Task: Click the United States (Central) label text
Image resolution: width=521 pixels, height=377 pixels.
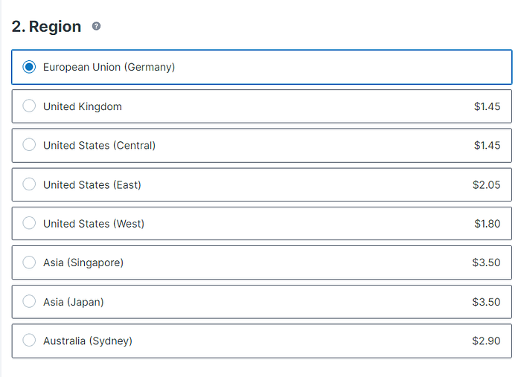Action: pyautogui.click(x=99, y=145)
